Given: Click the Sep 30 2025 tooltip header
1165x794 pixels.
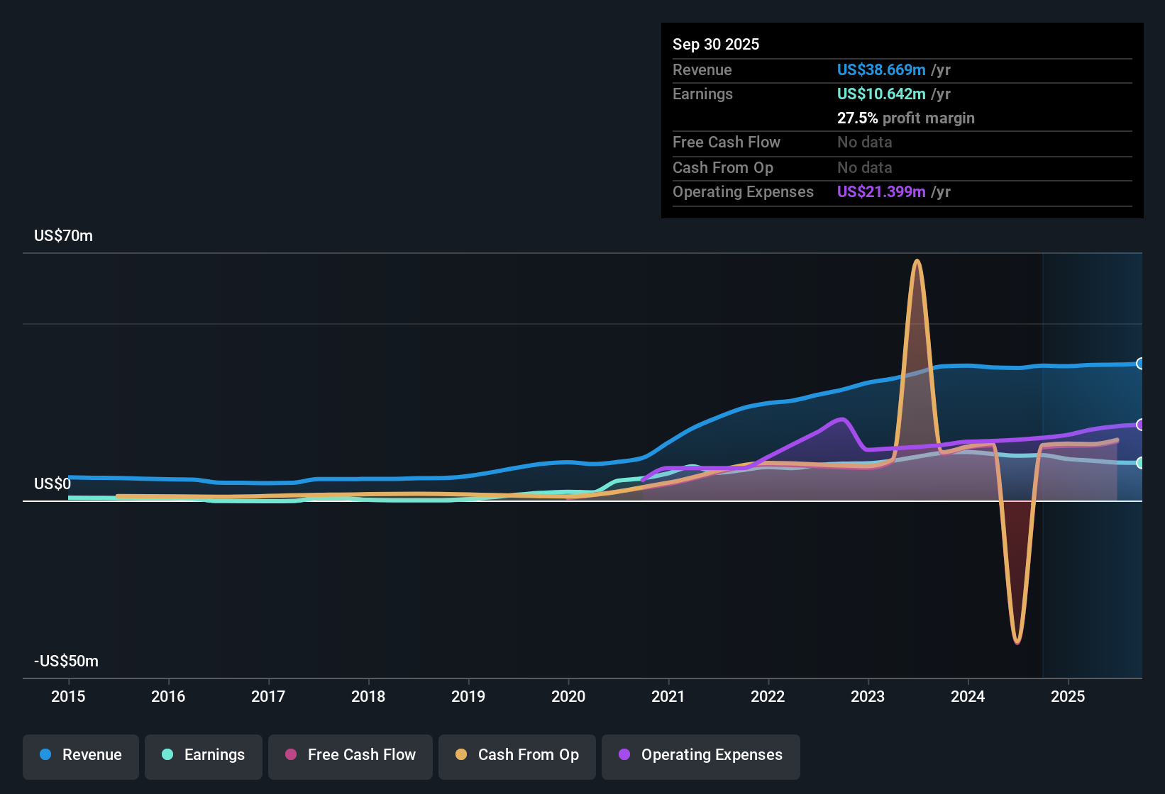Looking at the screenshot, I should (x=716, y=44).
